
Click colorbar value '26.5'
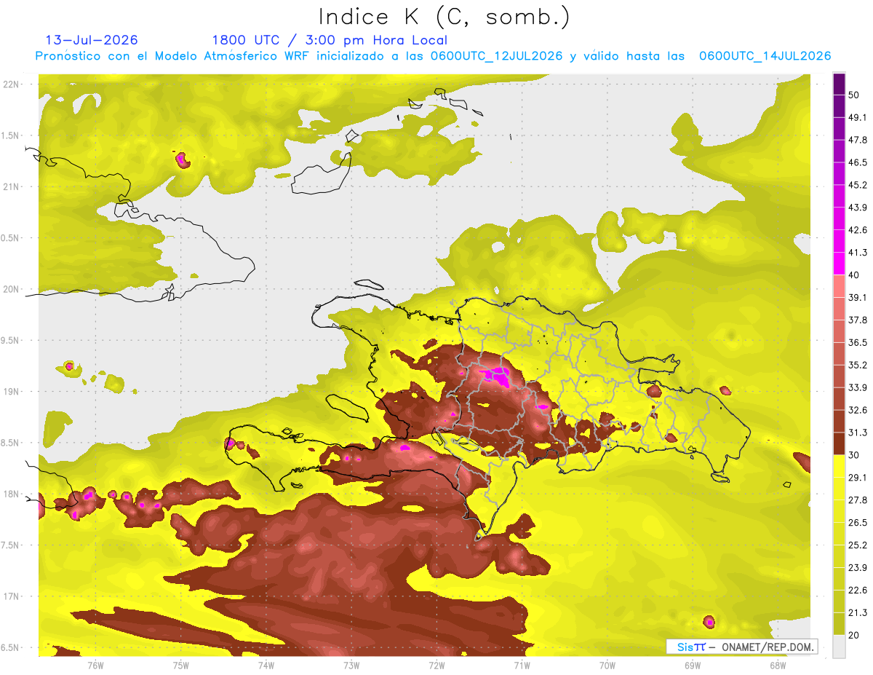click(858, 523)
